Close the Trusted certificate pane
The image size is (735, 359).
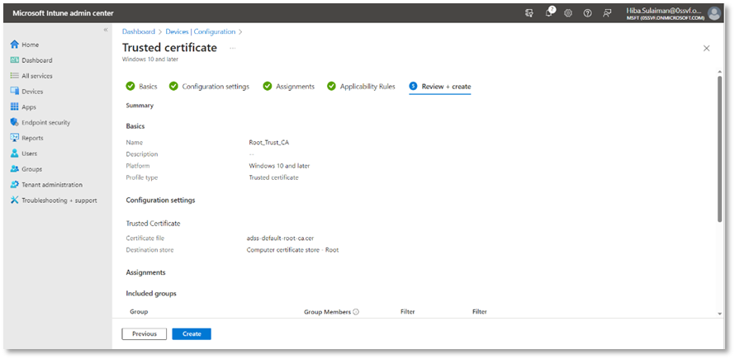(x=706, y=49)
